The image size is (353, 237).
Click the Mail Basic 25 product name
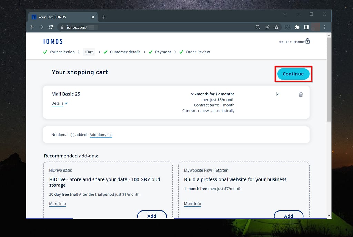[66, 94]
